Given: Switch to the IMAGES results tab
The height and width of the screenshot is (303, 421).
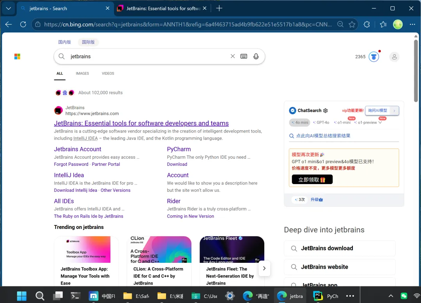Looking at the screenshot, I should click(x=82, y=73).
